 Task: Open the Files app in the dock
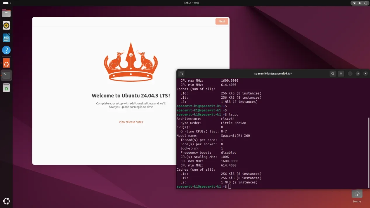pos(6,13)
